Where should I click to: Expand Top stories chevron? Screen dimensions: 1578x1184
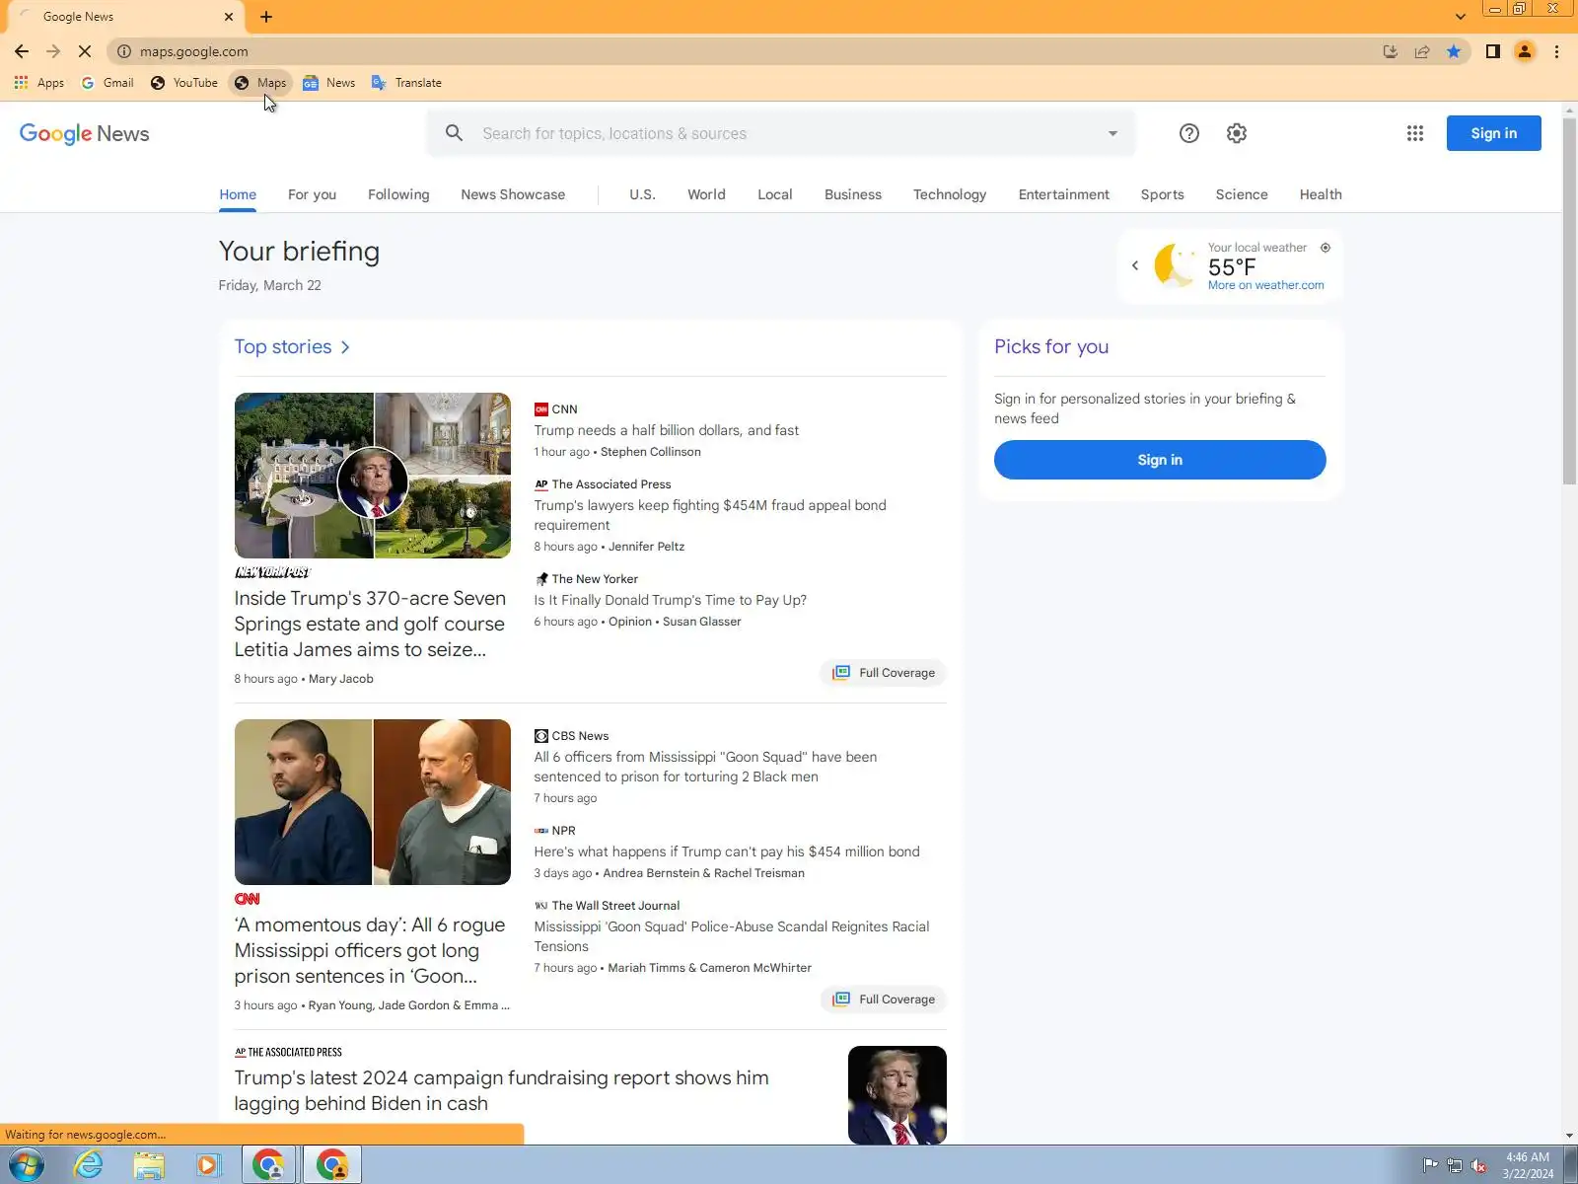tap(345, 347)
